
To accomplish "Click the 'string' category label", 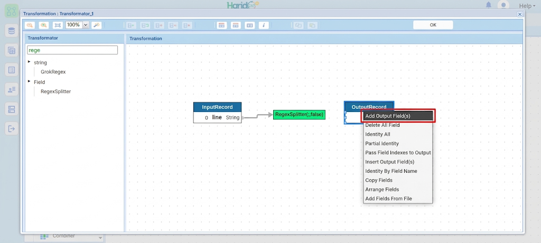I will coord(40,62).
